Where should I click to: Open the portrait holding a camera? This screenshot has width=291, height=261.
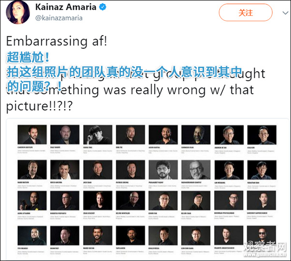pyautogui.click(x=32, y=200)
